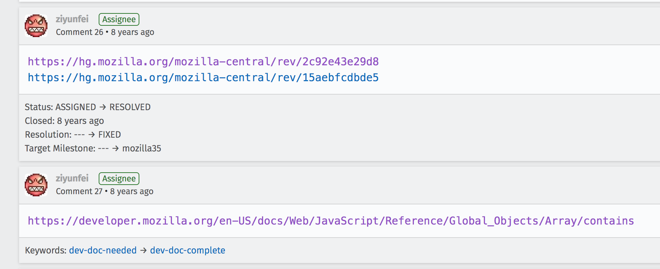Screen dimensions: 660x269
Task: Click the Target Milestone mozilla35 line
Action: [93, 148]
